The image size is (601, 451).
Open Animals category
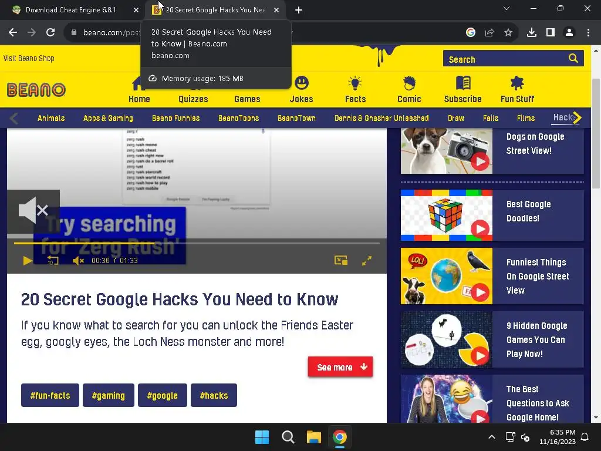[x=51, y=118]
